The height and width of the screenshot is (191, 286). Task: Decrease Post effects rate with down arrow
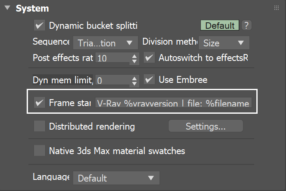tap(135, 61)
